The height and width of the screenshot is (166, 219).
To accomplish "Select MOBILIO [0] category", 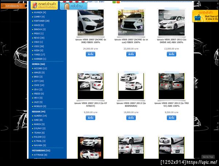I will tap(40, 106).
